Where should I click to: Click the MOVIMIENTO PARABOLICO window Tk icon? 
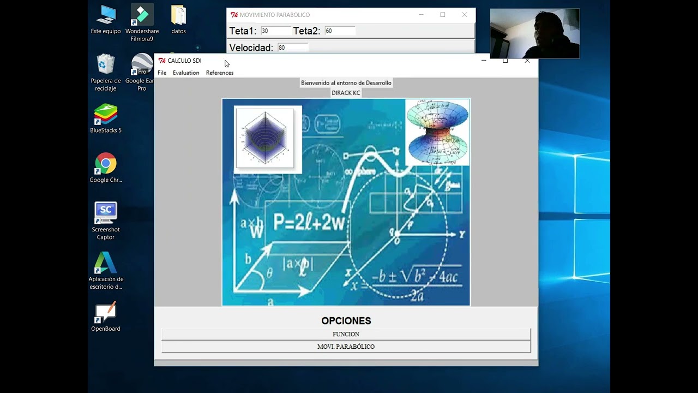pyautogui.click(x=234, y=15)
